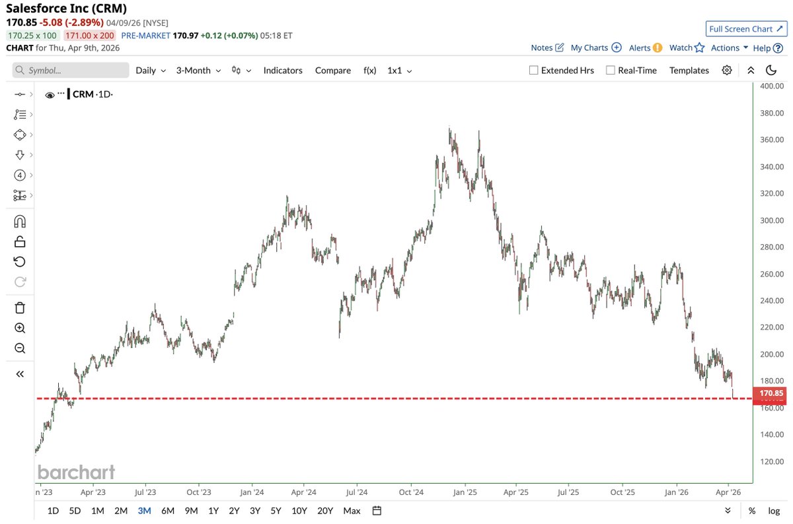Focus the Symbol search field
The width and height of the screenshot is (793, 524).
[71, 70]
